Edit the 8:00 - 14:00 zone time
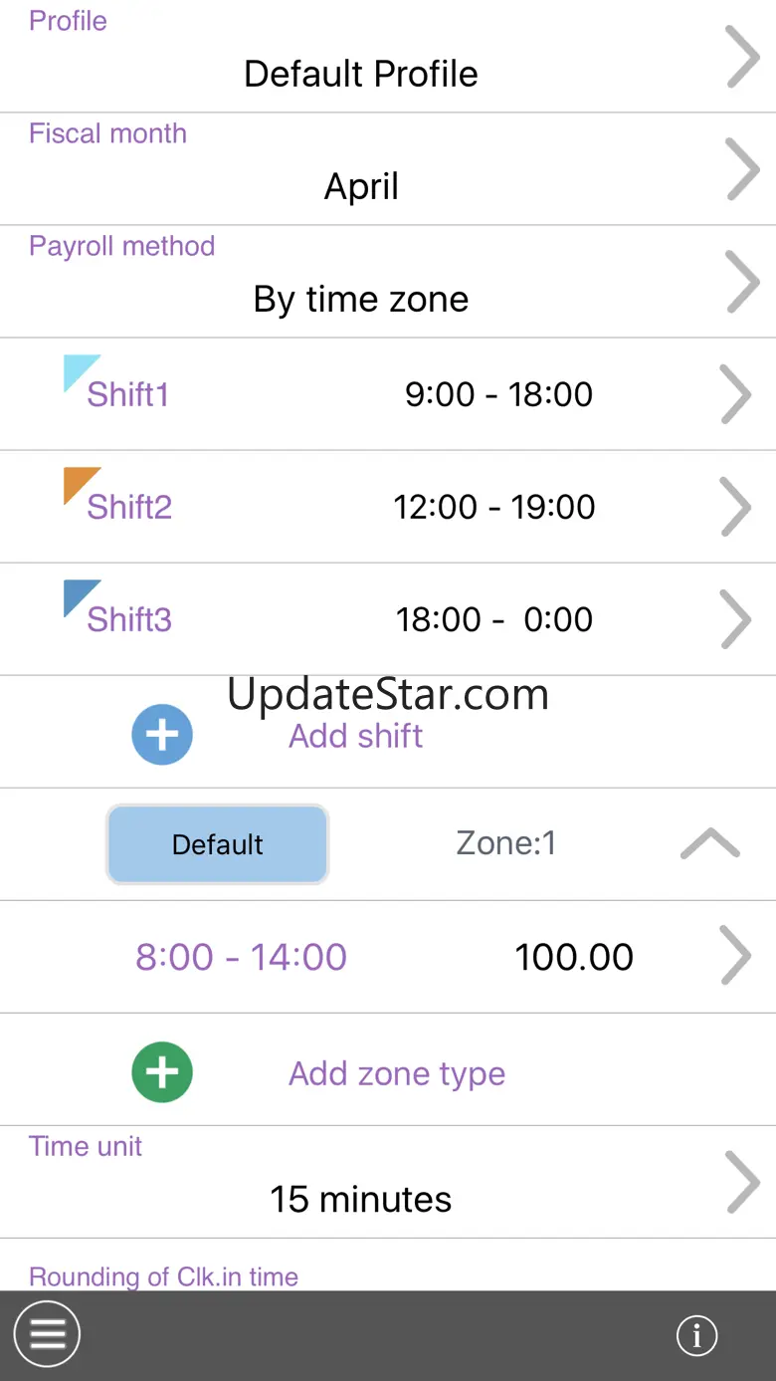The width and height of the screenshot is (776, 1381). 241,957
